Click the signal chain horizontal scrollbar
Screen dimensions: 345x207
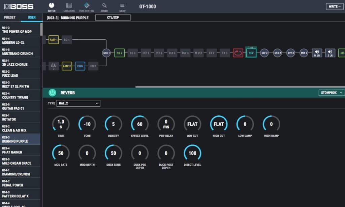pyautogui.click(x=240, y=87)
